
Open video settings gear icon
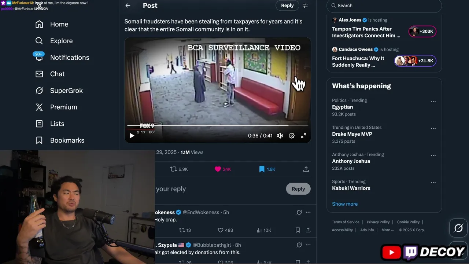pyautogui.click(x=292, y=136)
